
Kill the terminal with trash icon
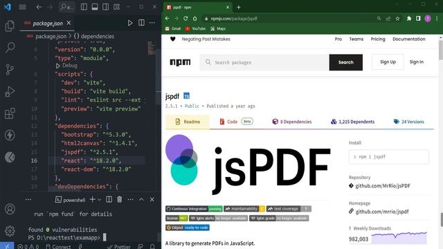coord(120,200)
